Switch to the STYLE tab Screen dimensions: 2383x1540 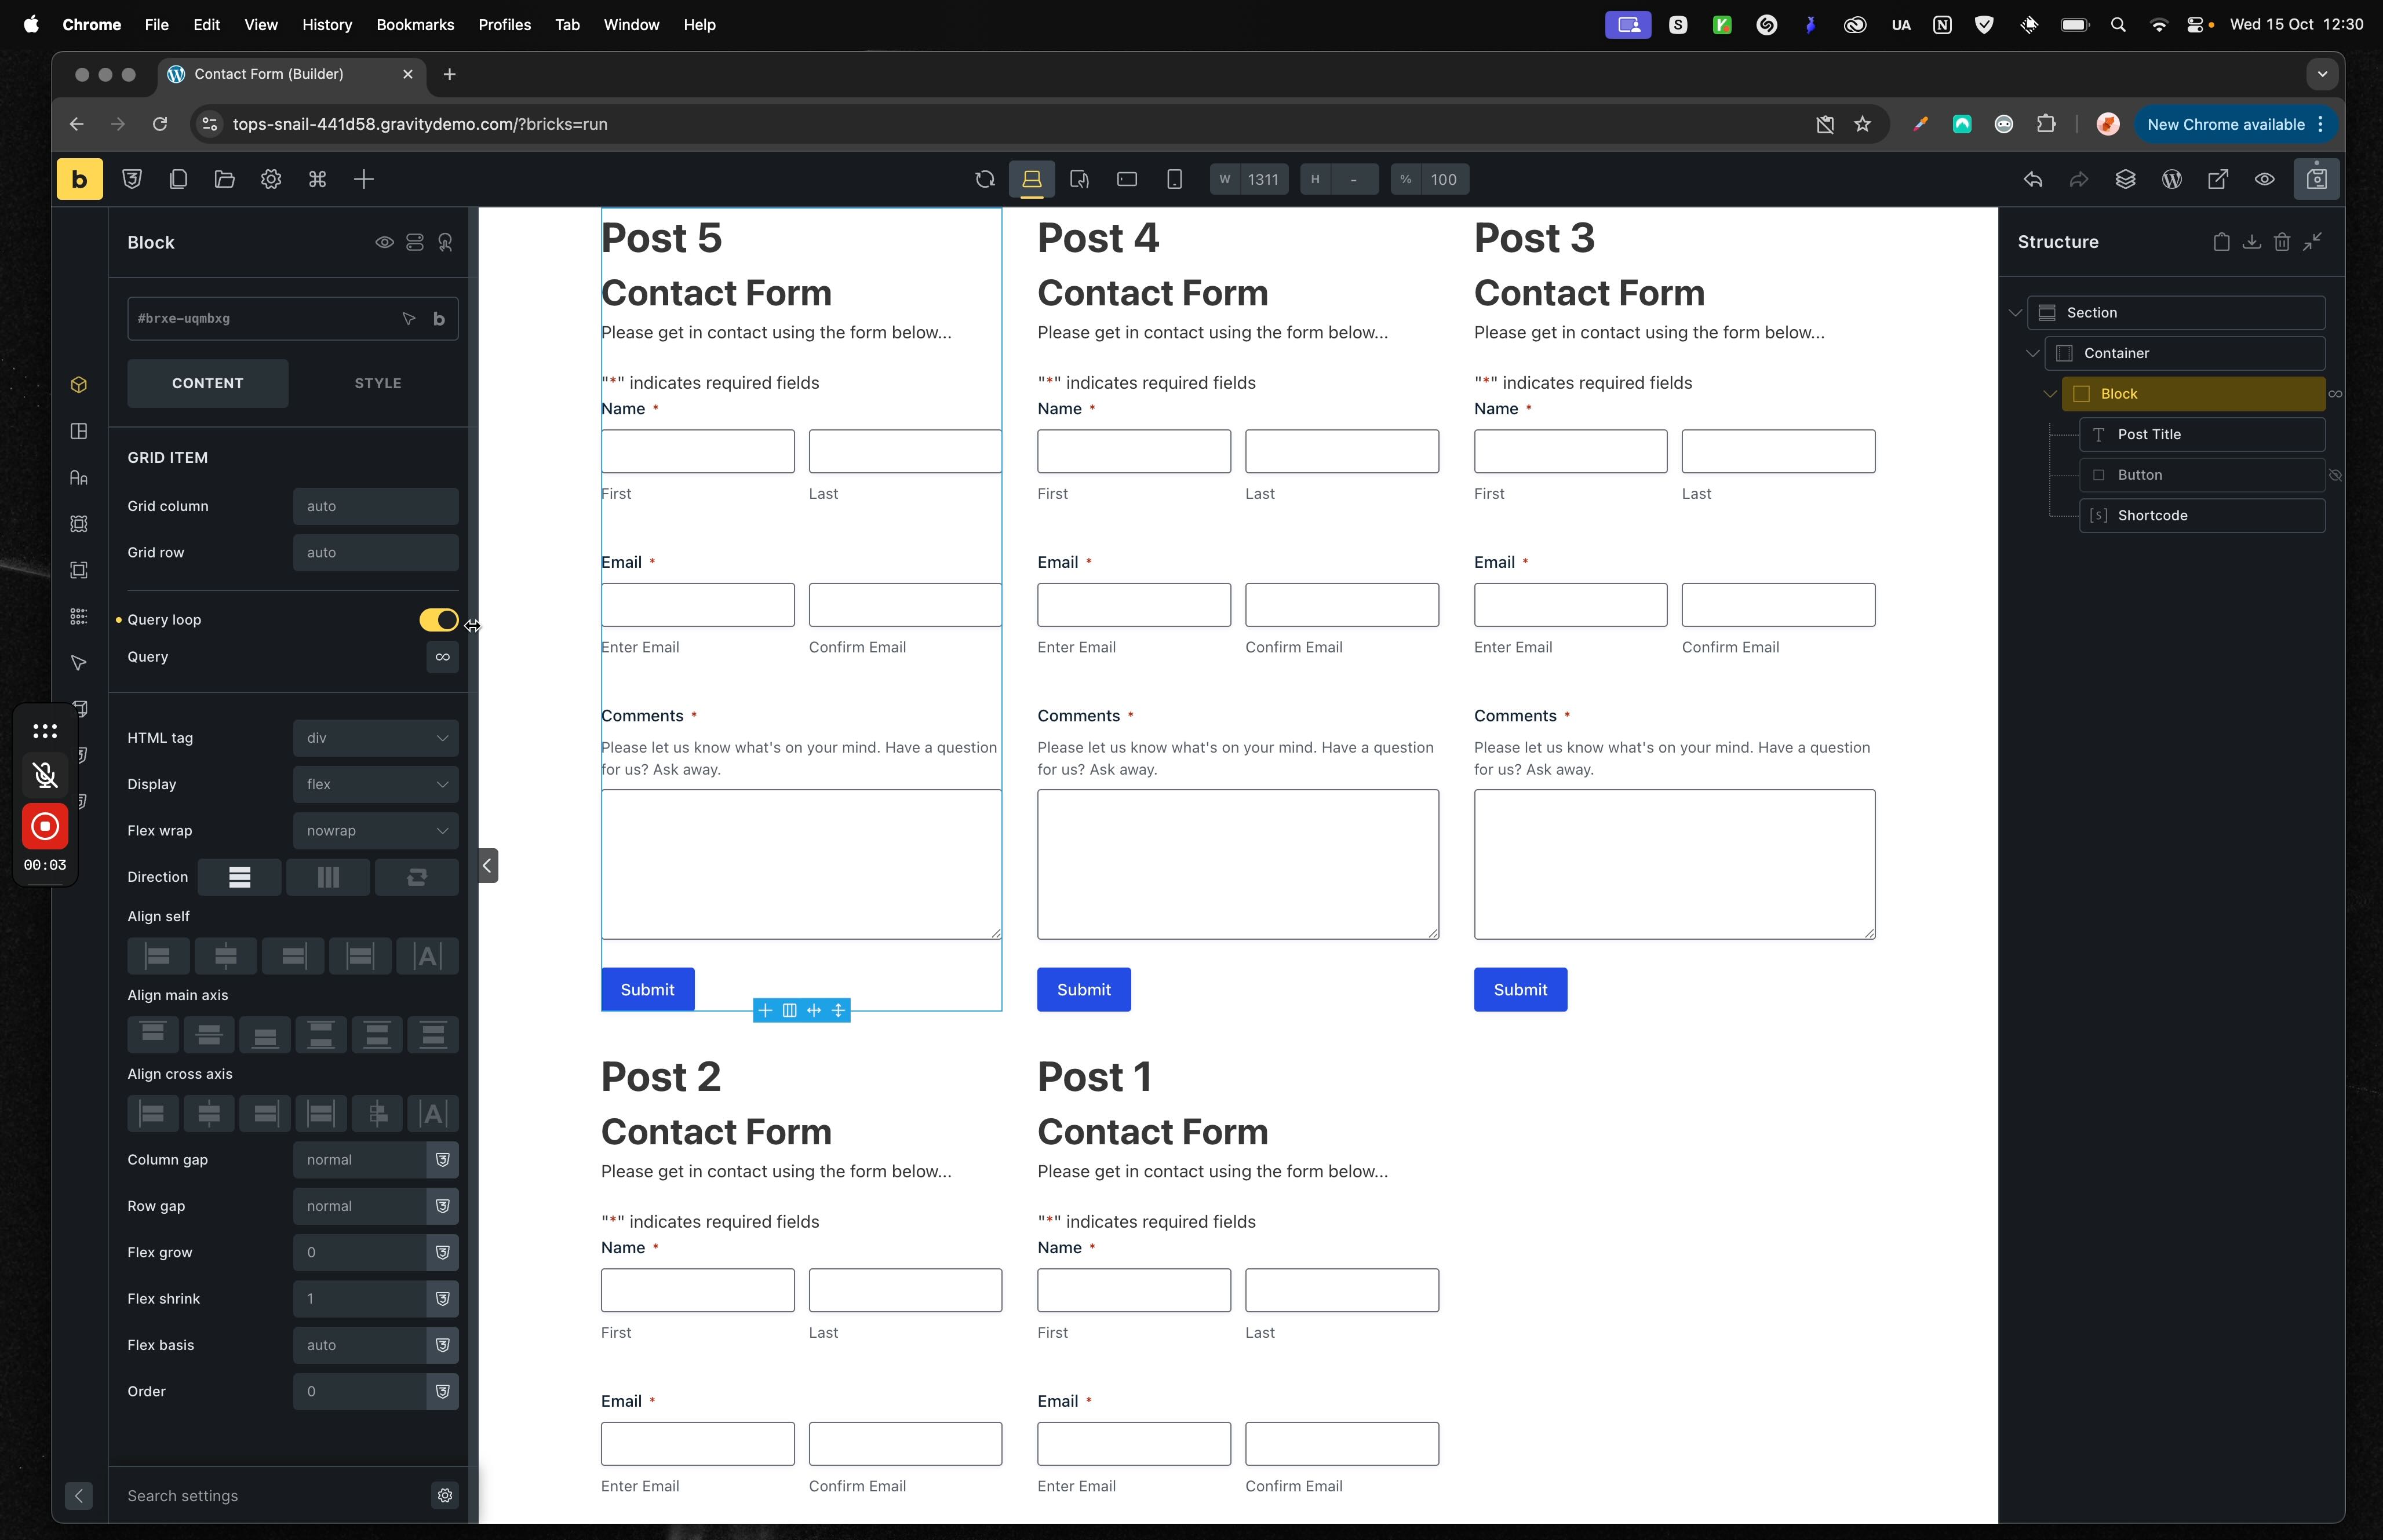pos(378,383)
